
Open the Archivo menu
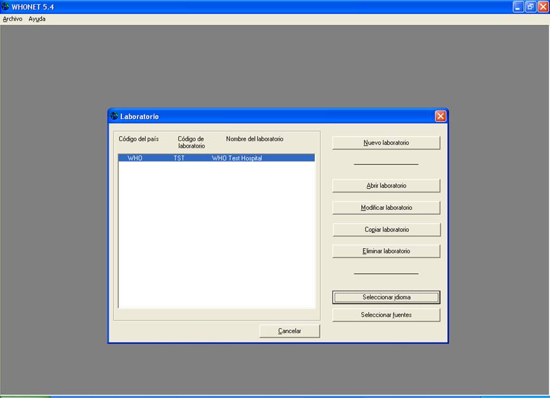coord(12,19)
